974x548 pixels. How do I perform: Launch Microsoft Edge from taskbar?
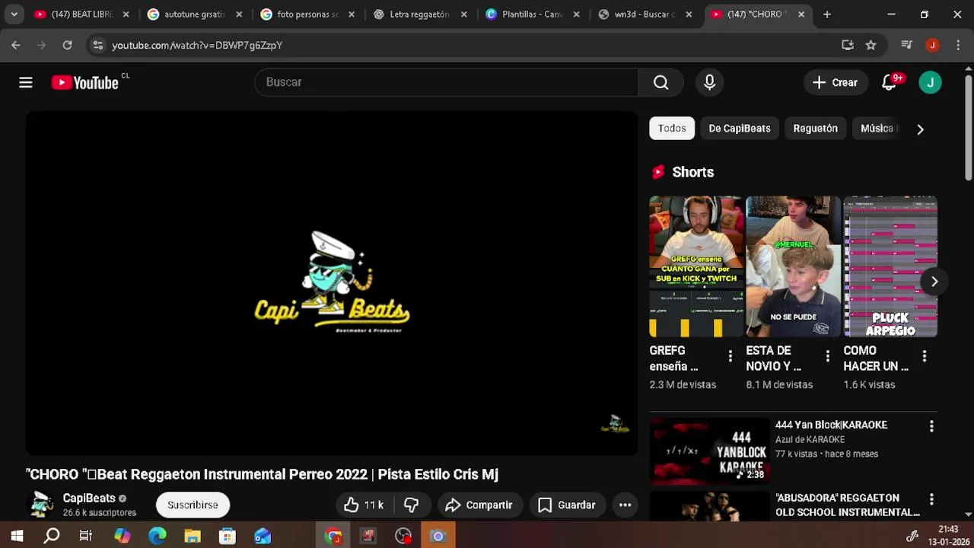click(158, 536)
